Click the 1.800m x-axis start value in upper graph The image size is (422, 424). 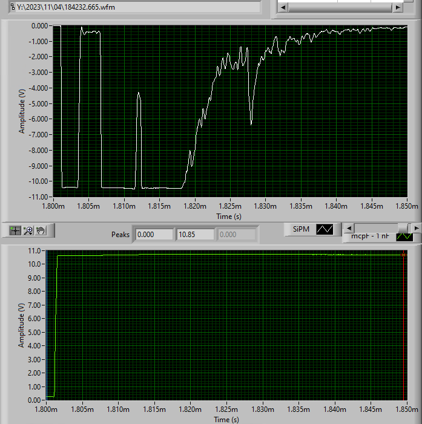coord(53,206)
